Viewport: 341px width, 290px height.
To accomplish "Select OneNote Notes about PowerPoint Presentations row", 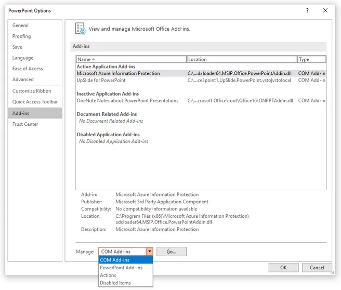I will coord(201,101).
